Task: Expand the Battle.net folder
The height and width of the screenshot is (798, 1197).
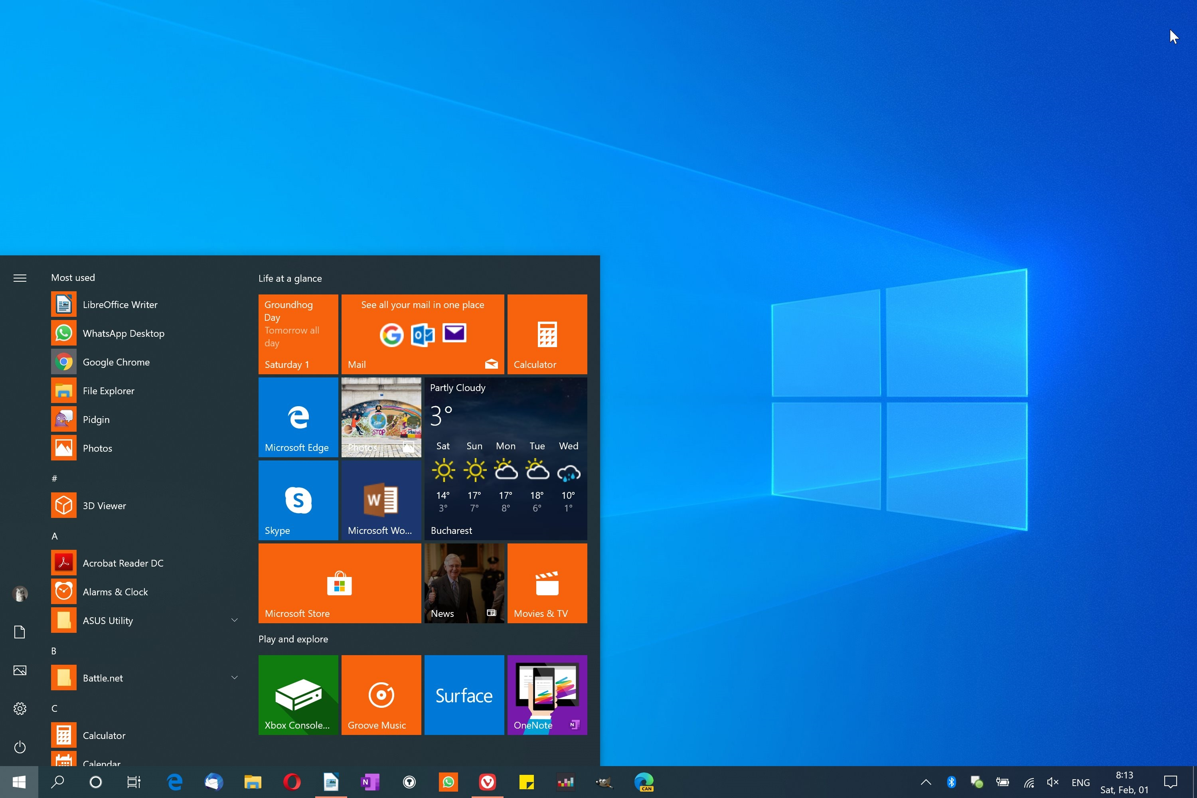Action: (x=235, y=678)
